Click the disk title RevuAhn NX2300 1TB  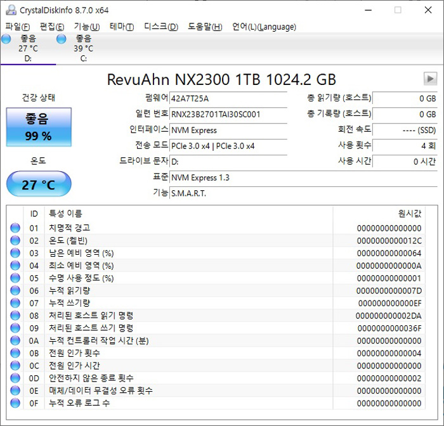pyautogui.click(x=221, y=79)
